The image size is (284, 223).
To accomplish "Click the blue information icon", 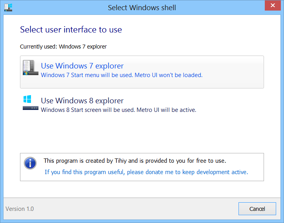I will [30, 163].
